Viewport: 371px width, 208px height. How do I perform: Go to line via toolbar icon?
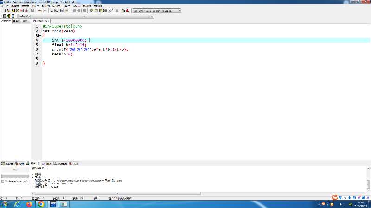click(67, 11)
